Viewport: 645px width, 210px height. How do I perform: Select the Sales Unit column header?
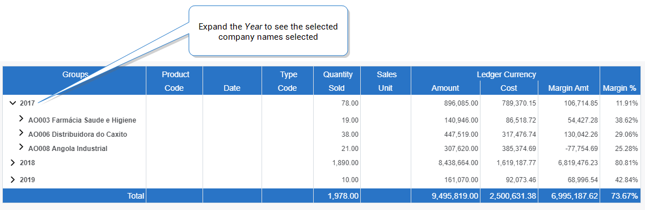(386, 81)
